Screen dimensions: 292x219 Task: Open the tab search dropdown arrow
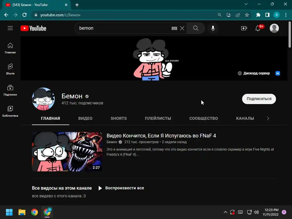246,4
